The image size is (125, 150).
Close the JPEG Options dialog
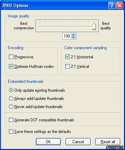pos(120,5)
